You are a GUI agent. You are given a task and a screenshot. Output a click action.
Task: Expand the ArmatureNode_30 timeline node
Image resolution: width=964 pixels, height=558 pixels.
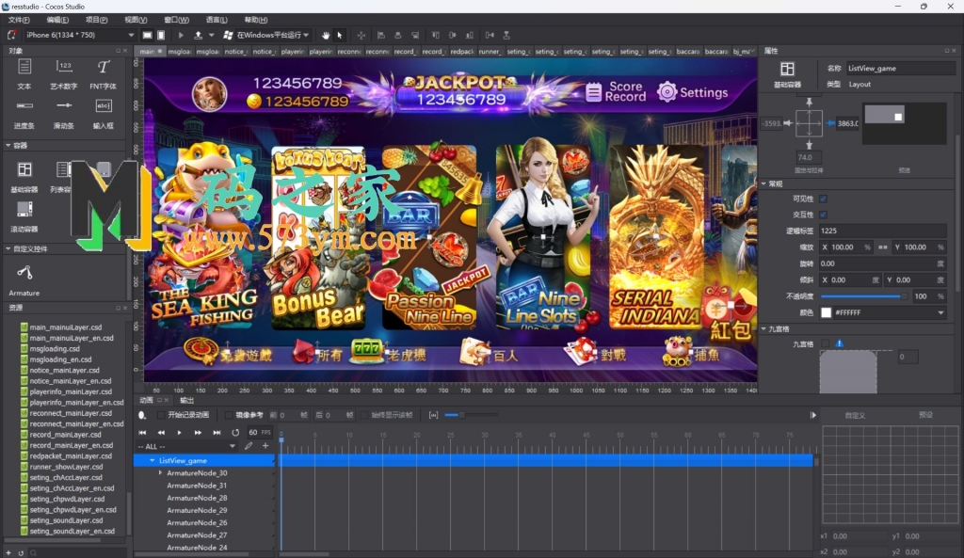pos(160,472)
